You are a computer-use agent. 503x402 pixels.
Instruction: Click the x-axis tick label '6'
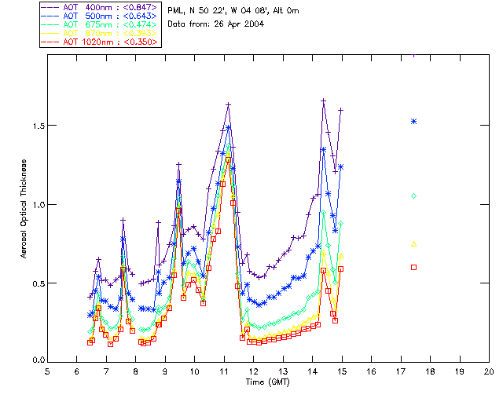(x=77, y=371)
